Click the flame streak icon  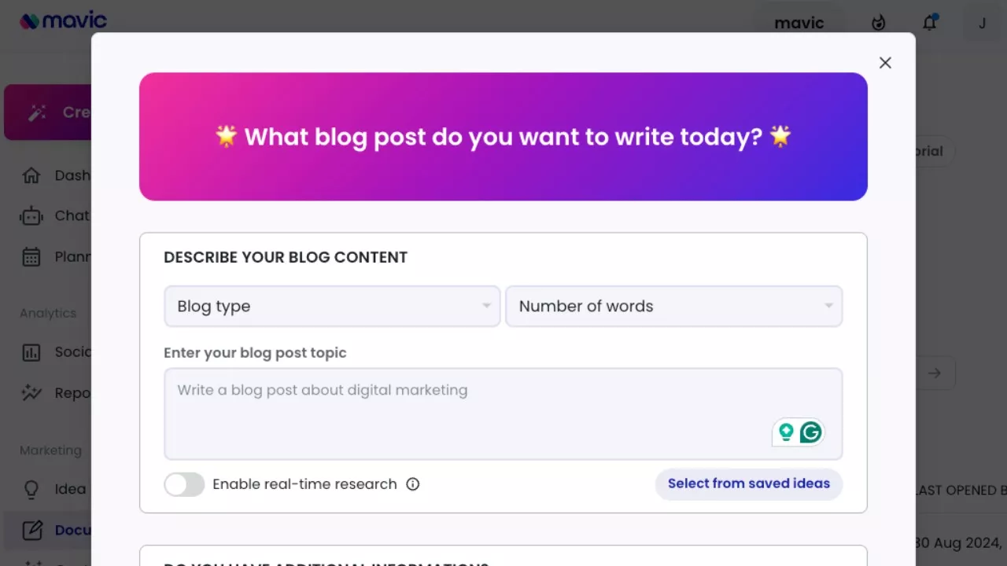[879, 23]
